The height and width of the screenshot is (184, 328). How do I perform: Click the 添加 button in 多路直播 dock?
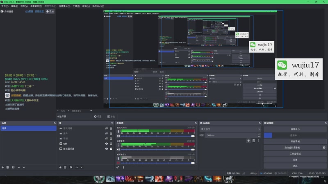(50, 11)
